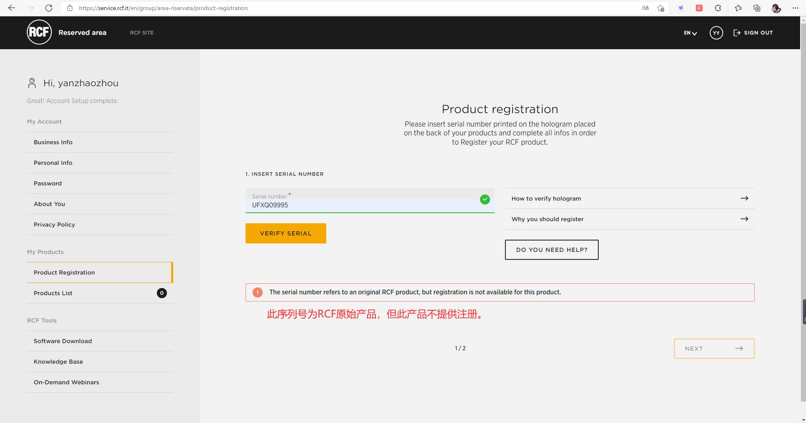The image size is (806, 423).
Task: Open the browser profile avatar
Action: pyautogui.click(x=776, y=8)
